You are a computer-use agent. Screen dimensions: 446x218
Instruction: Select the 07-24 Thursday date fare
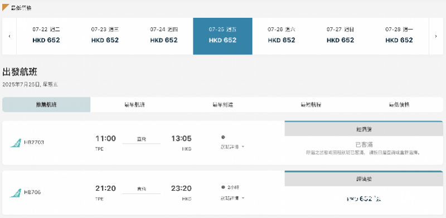coord(164,36)
